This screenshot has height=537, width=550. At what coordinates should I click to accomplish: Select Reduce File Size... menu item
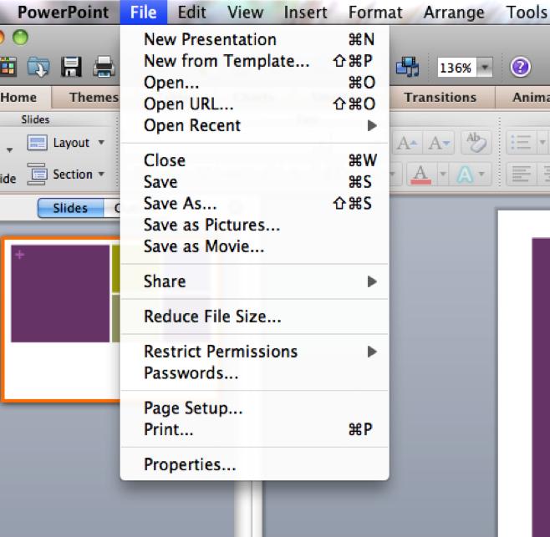click(254, 317)
